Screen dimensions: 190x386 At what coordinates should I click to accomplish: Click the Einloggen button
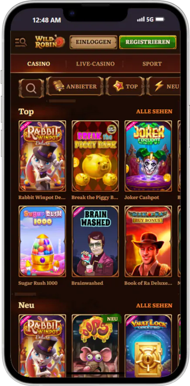point(93,42)
